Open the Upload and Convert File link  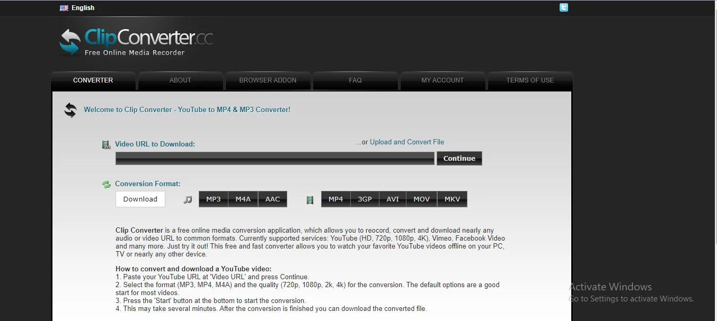pos(406,142)
